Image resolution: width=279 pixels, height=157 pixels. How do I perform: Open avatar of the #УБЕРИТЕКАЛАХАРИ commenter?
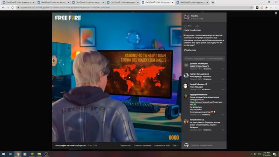tap(186, 65)
